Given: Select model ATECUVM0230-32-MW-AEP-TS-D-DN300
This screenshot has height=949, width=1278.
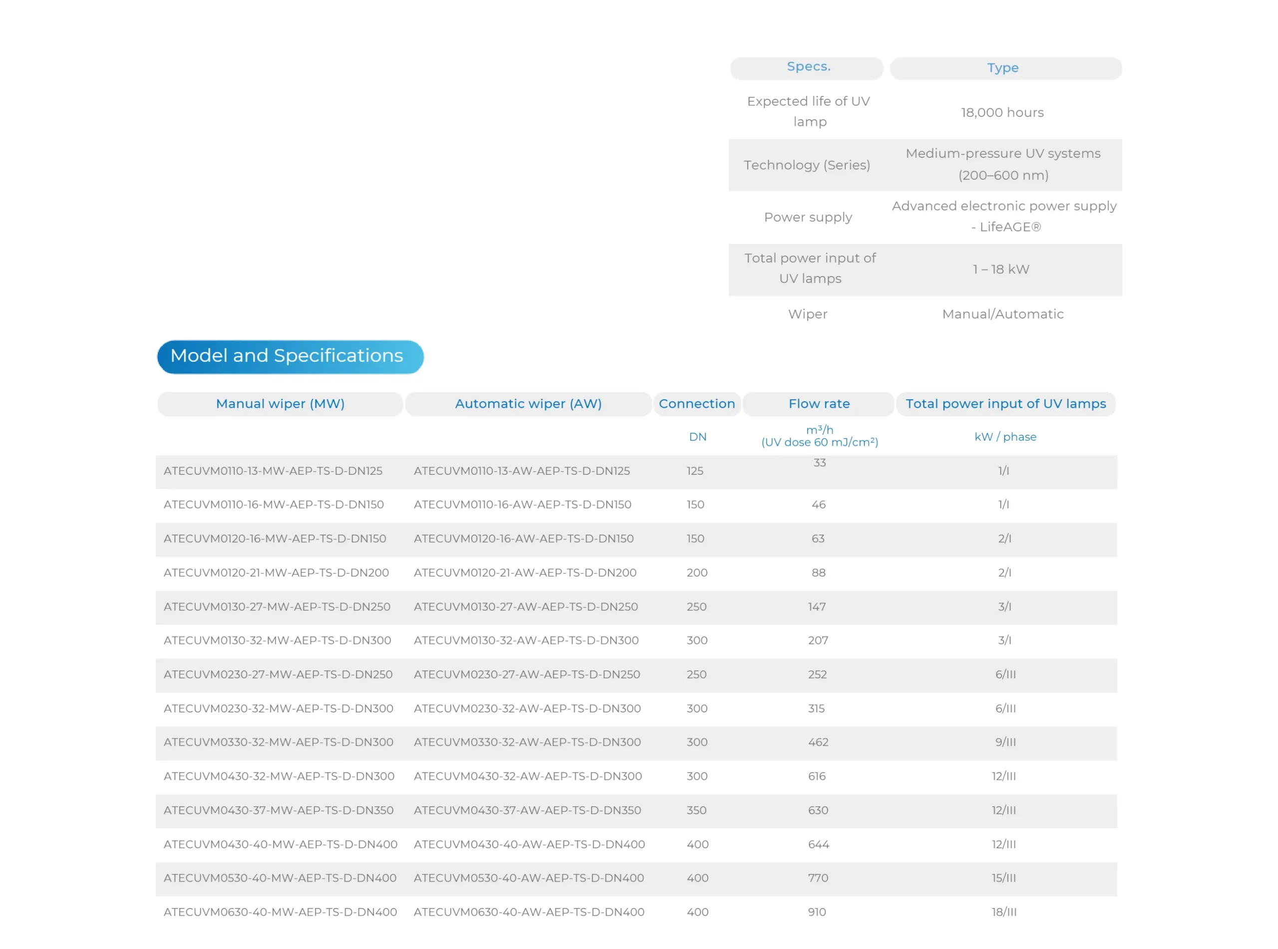Looking at the screenshot, I should click(279, 708).
